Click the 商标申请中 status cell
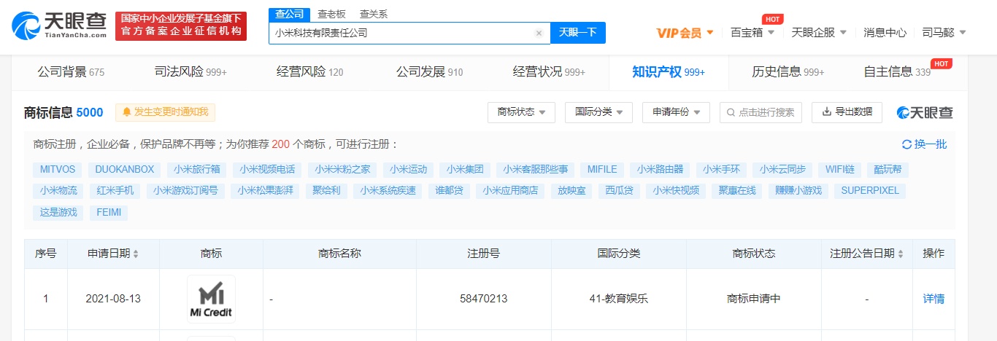Image resolution: width=997 pixels, height=341 pixels. pos(754,299)
